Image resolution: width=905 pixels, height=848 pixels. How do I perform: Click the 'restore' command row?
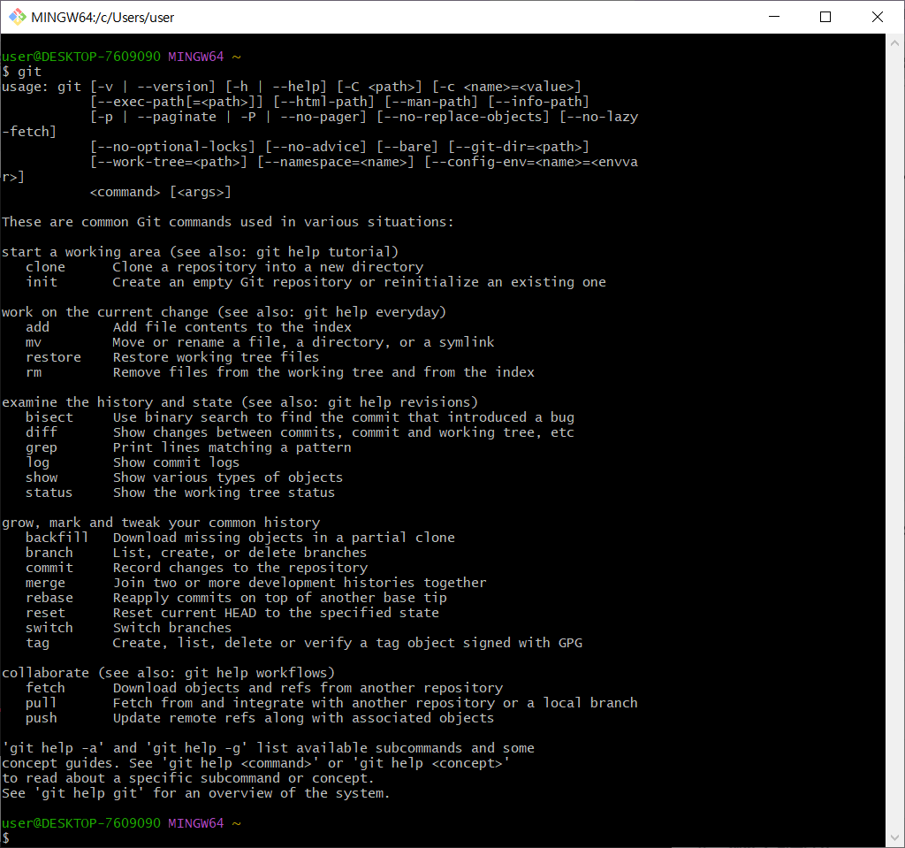(172, 357)
